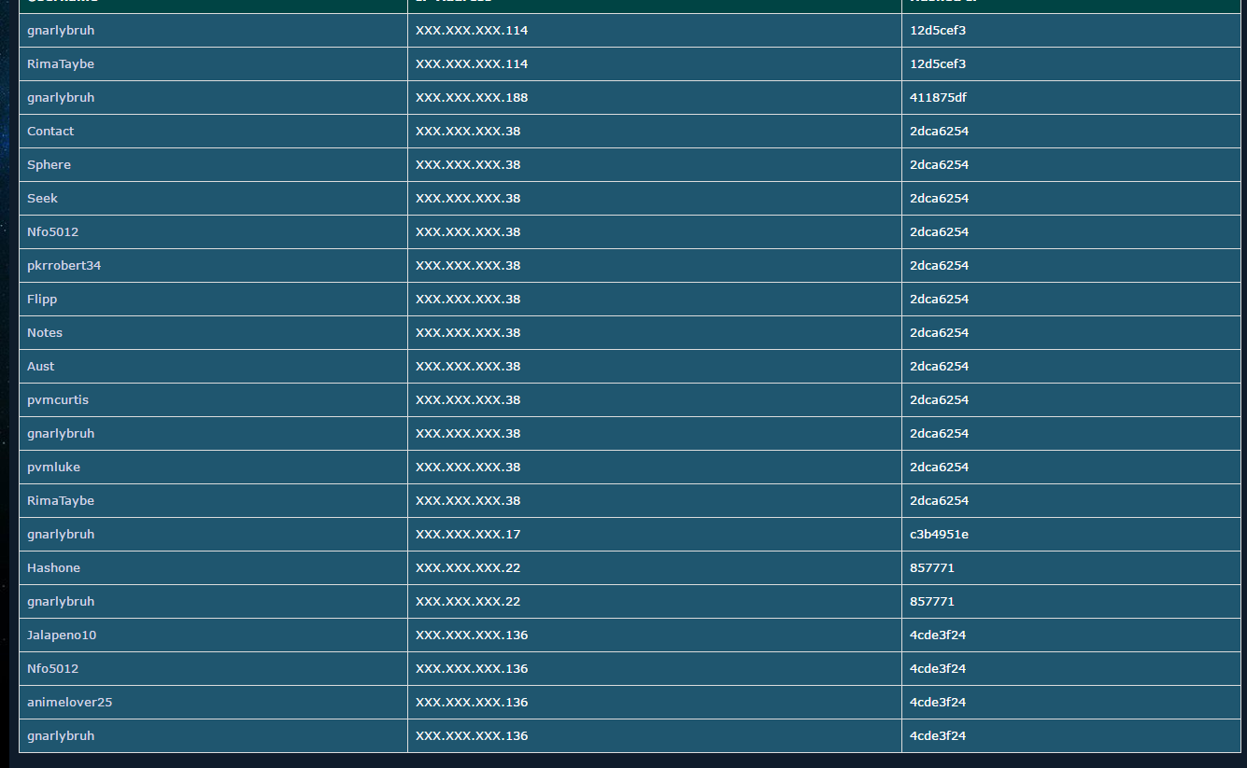Click the Seek username entry
The width and height of the screenshot is (1247, 768).
click(x=42, y=199)
